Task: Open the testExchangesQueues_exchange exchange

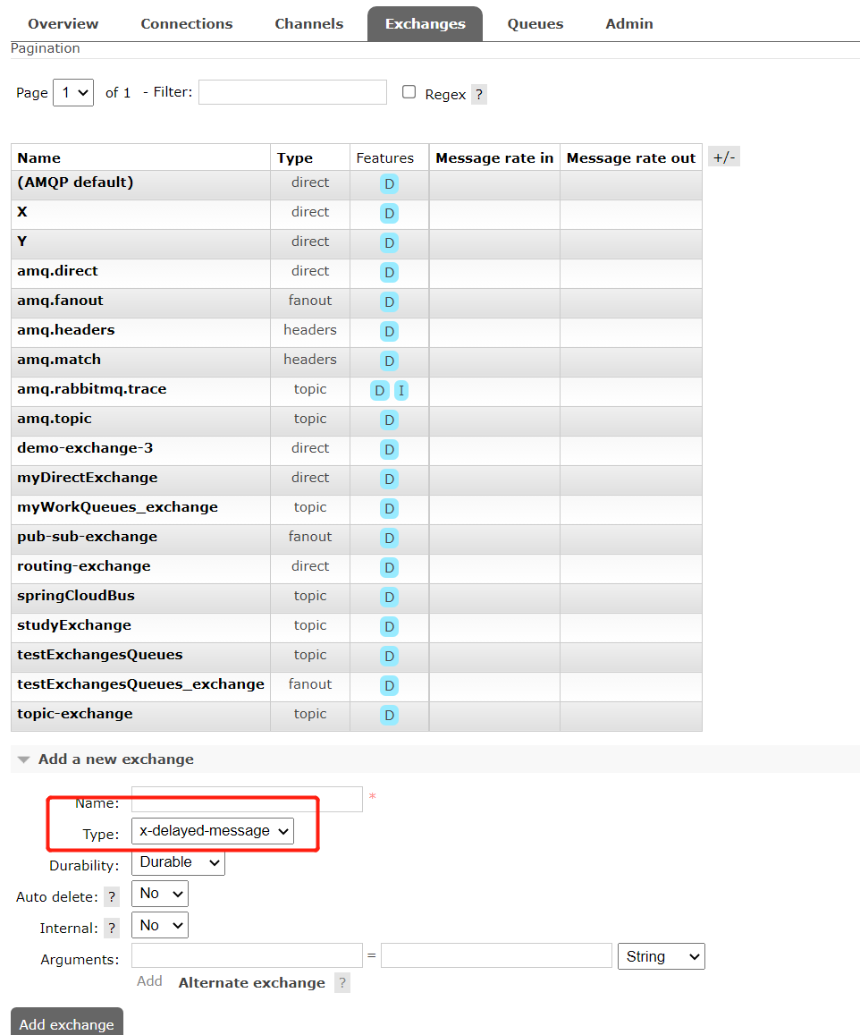Action: [x=140, y=683]
